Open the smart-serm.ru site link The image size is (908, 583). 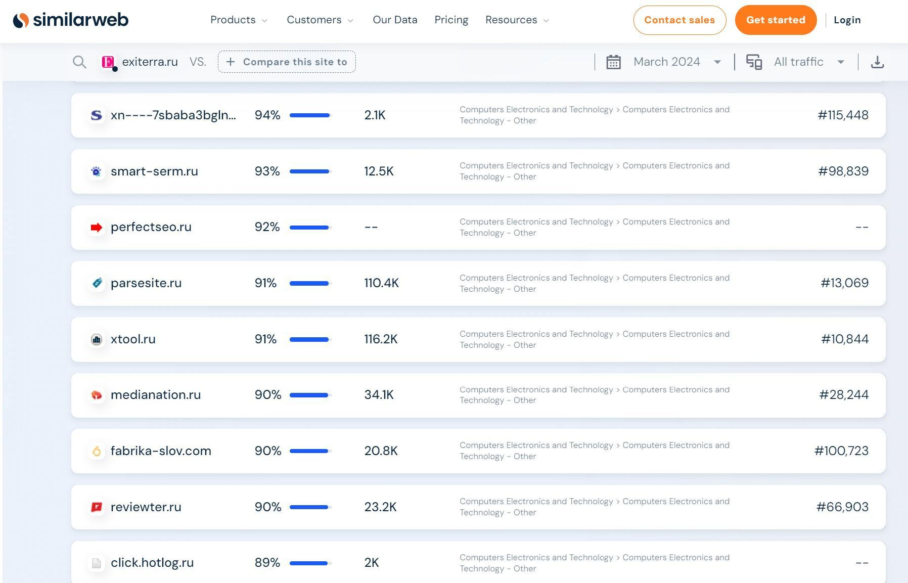pyautogui.click(x=154, y=171)
